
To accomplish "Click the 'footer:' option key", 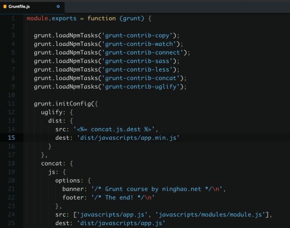I will 74,197.
